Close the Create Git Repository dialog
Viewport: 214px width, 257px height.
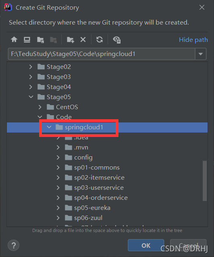(x=202, y=7)
